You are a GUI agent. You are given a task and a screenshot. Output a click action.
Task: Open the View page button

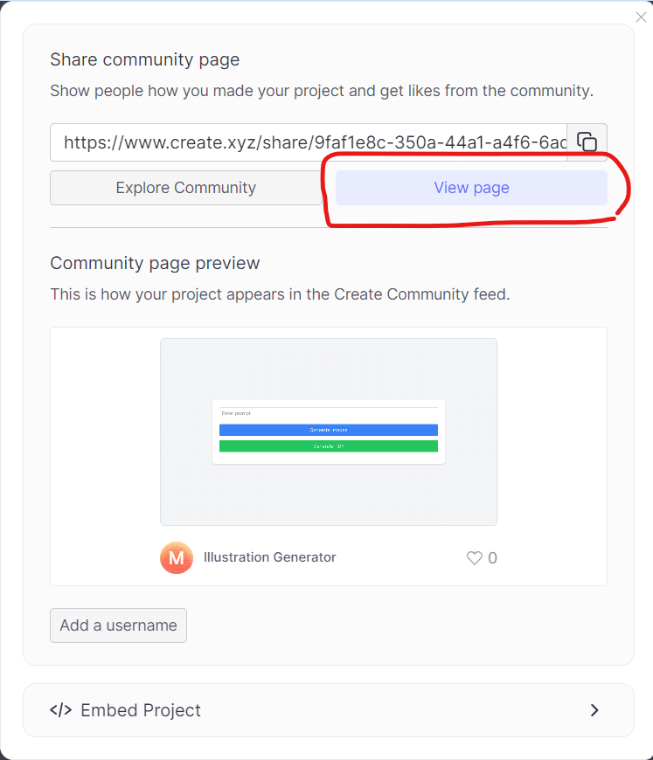471,188
